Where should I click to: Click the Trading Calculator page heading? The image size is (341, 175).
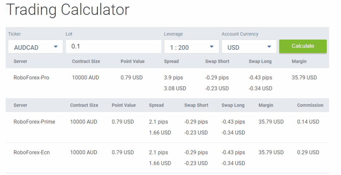pyautogui.click(x=68, y=10)
